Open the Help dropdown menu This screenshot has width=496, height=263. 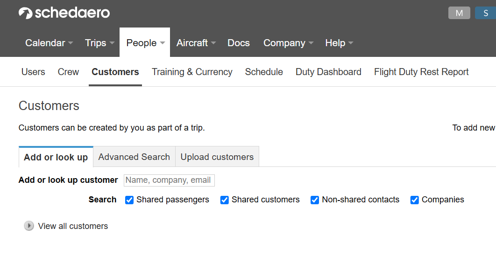339,43
